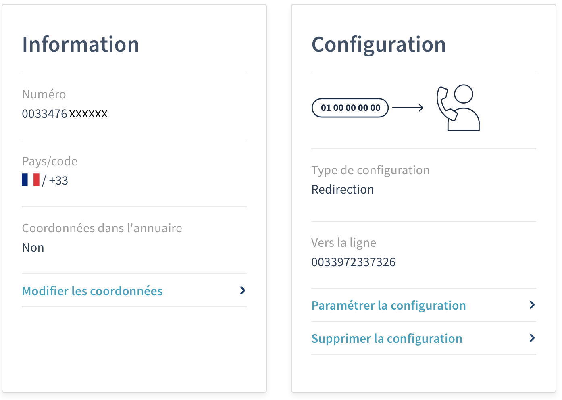Open the Modifier les coordonnées link

(92, 291)
